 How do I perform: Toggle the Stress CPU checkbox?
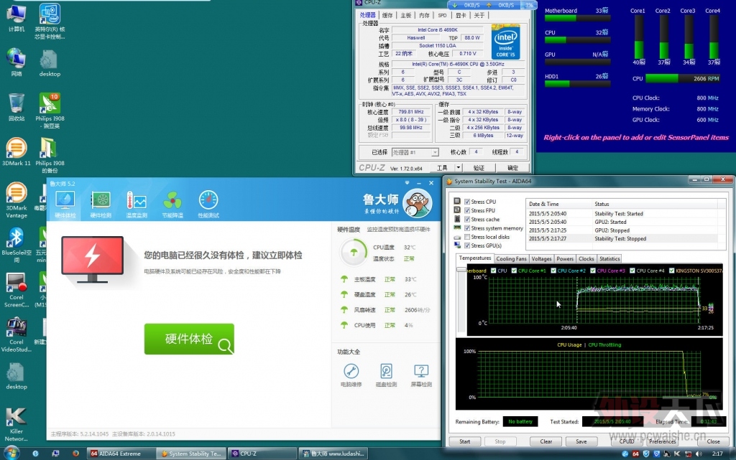[x=467, y=202]
